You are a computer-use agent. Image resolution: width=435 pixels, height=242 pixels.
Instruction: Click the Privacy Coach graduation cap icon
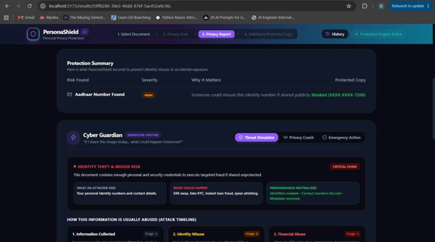pos(285,137)
